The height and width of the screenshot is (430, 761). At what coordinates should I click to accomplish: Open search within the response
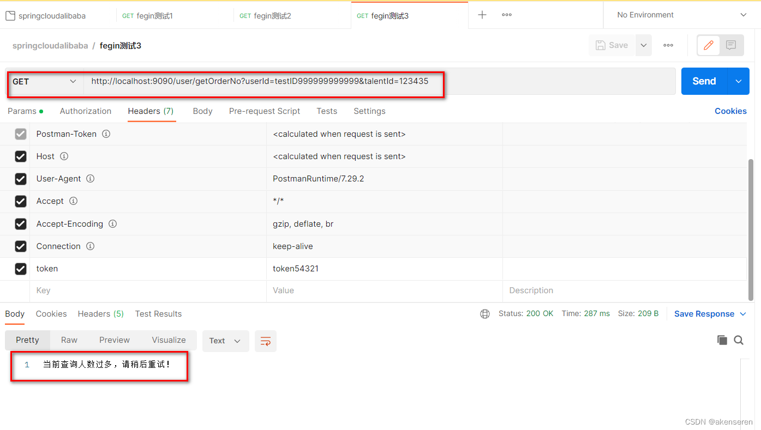(x=739, y=340)
